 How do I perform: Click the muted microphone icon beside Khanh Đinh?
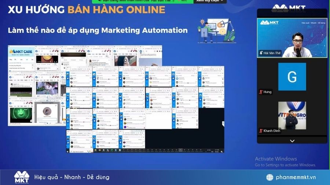click(261, 131)
